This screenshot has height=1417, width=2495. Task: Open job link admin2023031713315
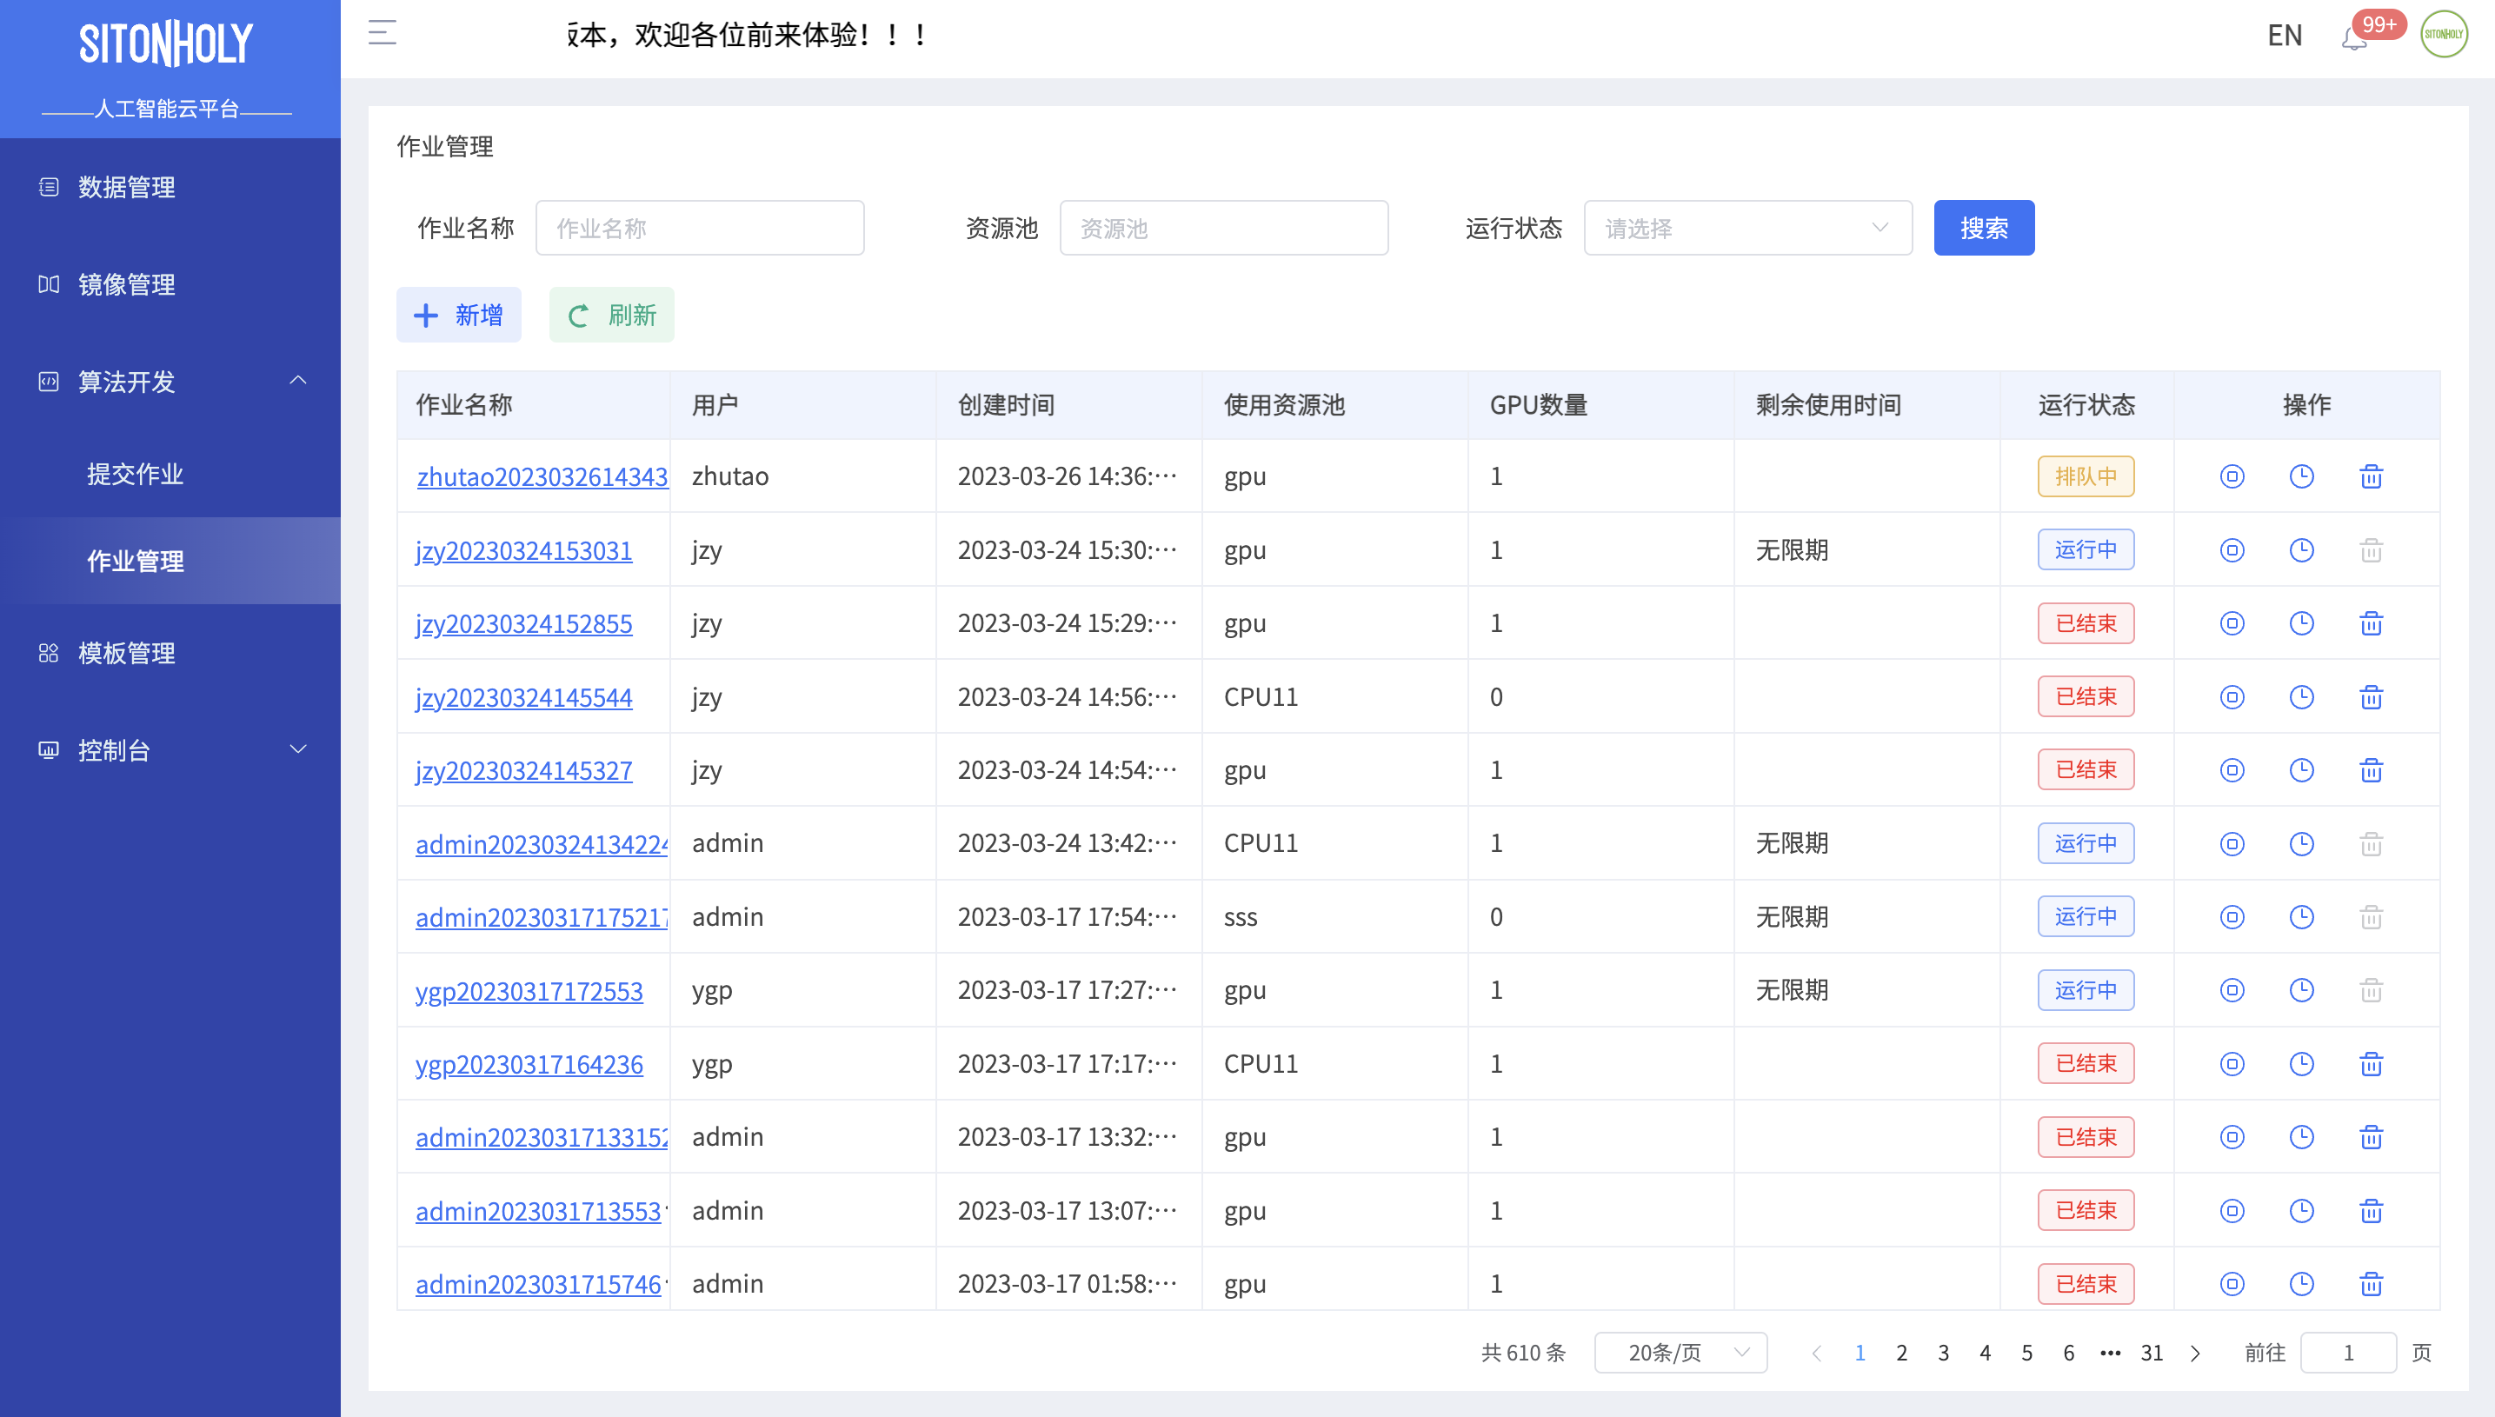click(541, 1138)
